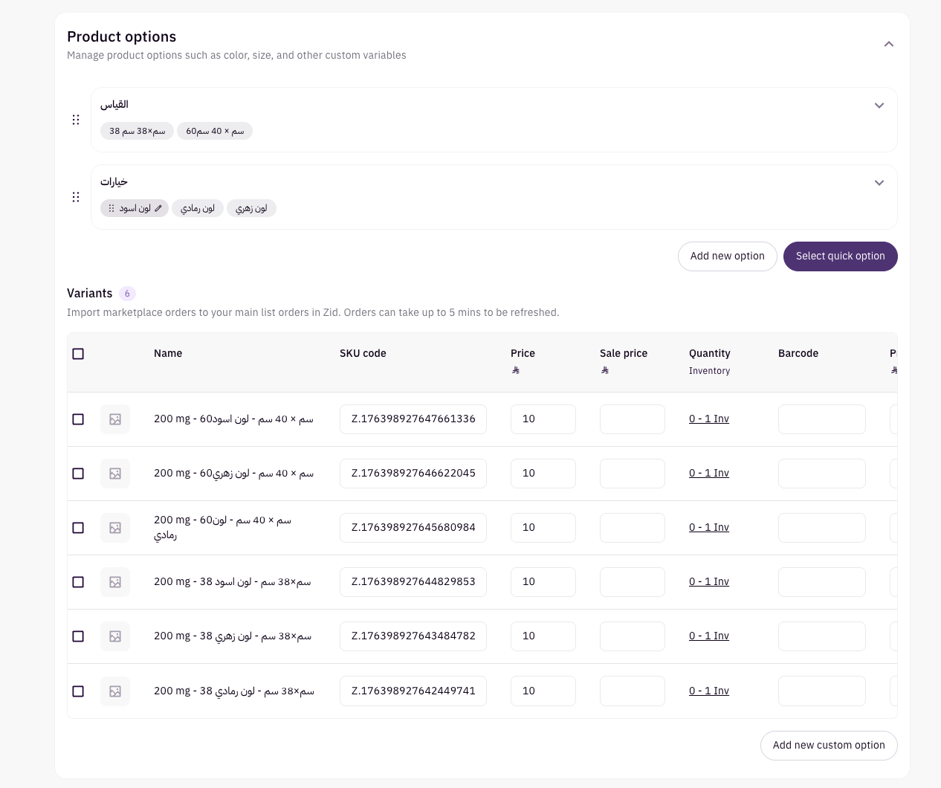Screen dimensions: 941x788
Task: Check variant with SKU ending 5680984
Action: pos(78,528)
